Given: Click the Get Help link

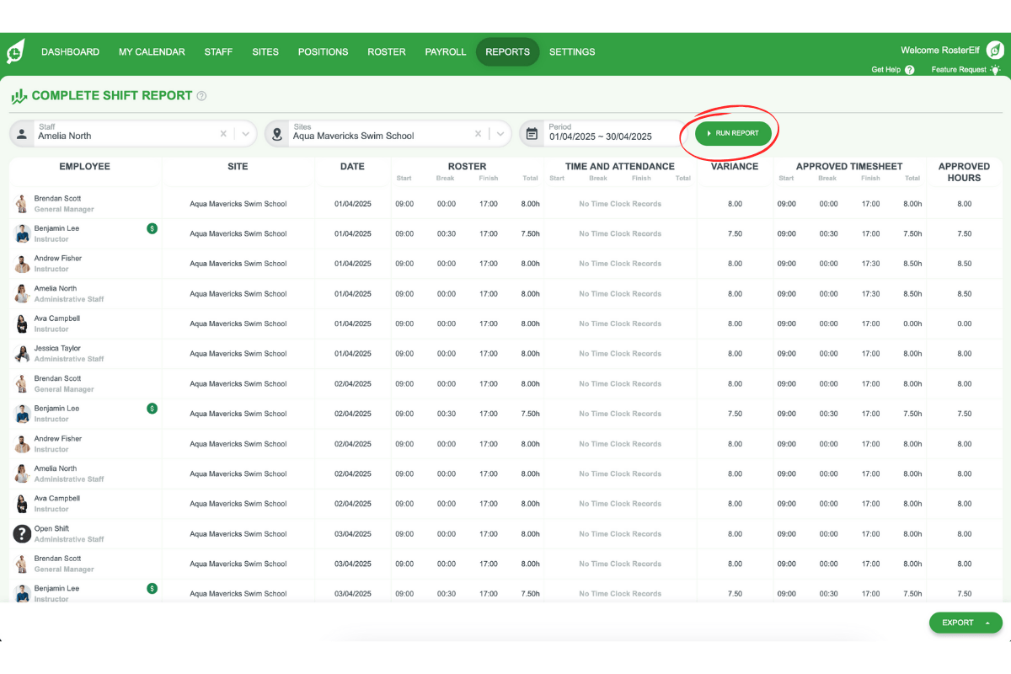Looking at the screenshot, I should point(885,70).
